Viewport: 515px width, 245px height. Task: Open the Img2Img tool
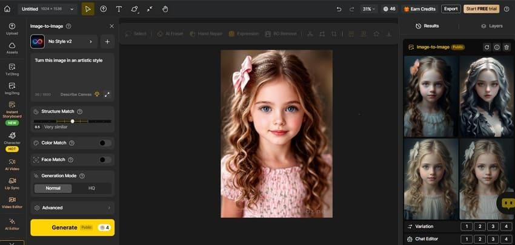[12, 88]
